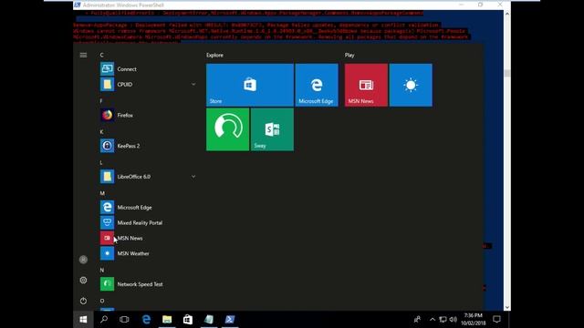
Task: Open CPUID folder icon
Action: 107,85
